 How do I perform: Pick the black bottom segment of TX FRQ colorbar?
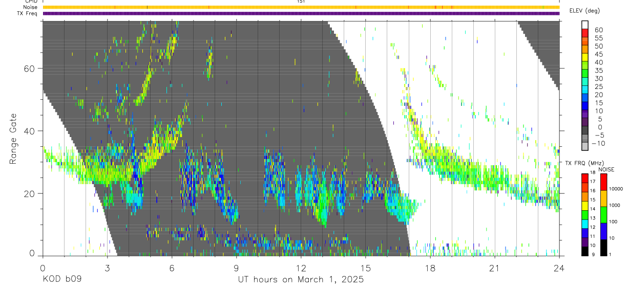[585, 251]
